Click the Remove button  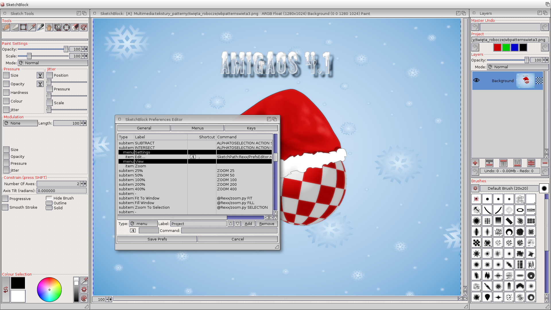267,224
